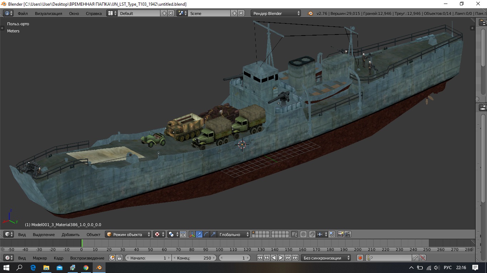This screenshot has height=273, width=487.
Task: Open the Режим объекта mode dropdown
Action: [128, 235]
